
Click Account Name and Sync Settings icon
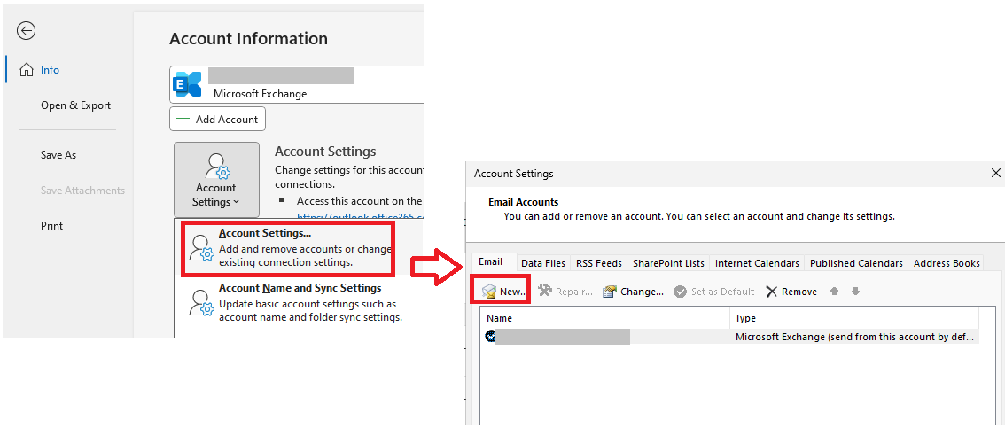[201, 302]
